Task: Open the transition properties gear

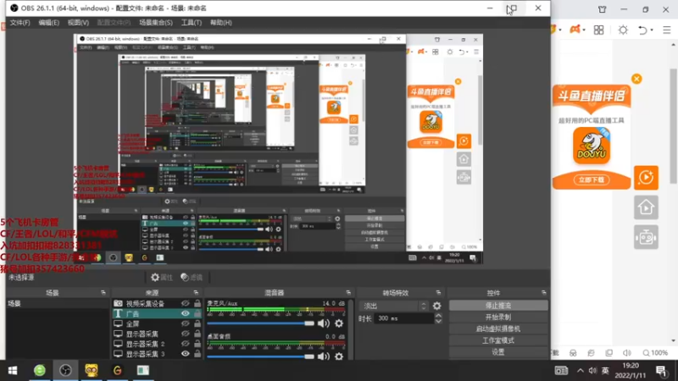Action: 437,306
